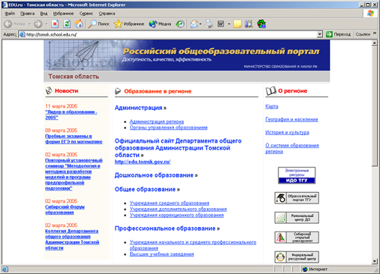Viewport: 380px width, 274px height.
Task: Open the Высшие учебные заведения link
Action: point(162,254)
